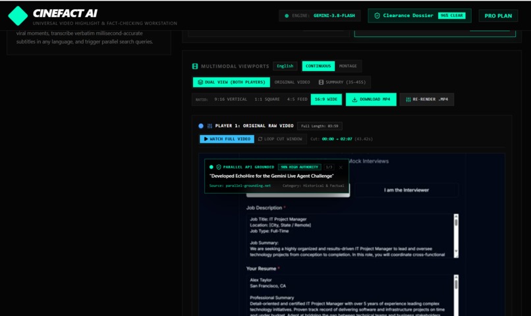
Task: Click the Re-Render .MP4 button
Action: [x=427, y=99]
